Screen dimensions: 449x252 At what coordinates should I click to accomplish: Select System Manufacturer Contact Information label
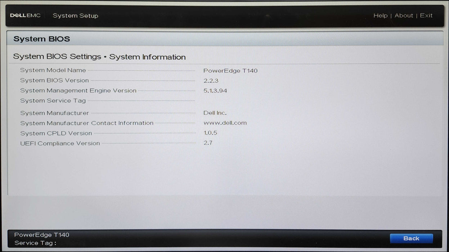pos(87,123)
